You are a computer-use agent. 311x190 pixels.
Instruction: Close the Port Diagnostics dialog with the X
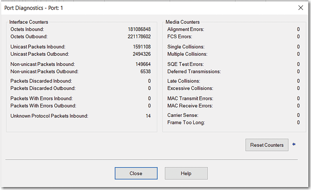(x=301, y=8)
